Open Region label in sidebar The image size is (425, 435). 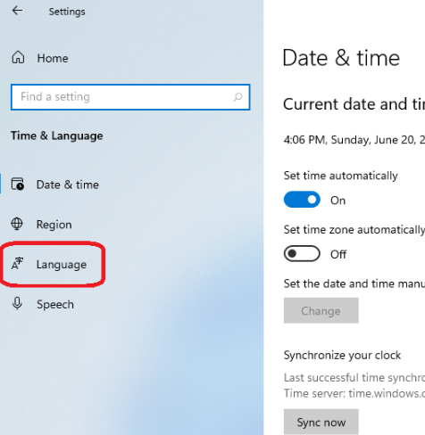pyautogui.click(x=54, y=225)
